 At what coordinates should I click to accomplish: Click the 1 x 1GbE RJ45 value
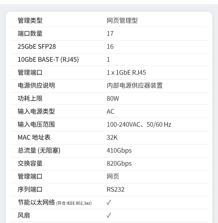pos(126,73)
